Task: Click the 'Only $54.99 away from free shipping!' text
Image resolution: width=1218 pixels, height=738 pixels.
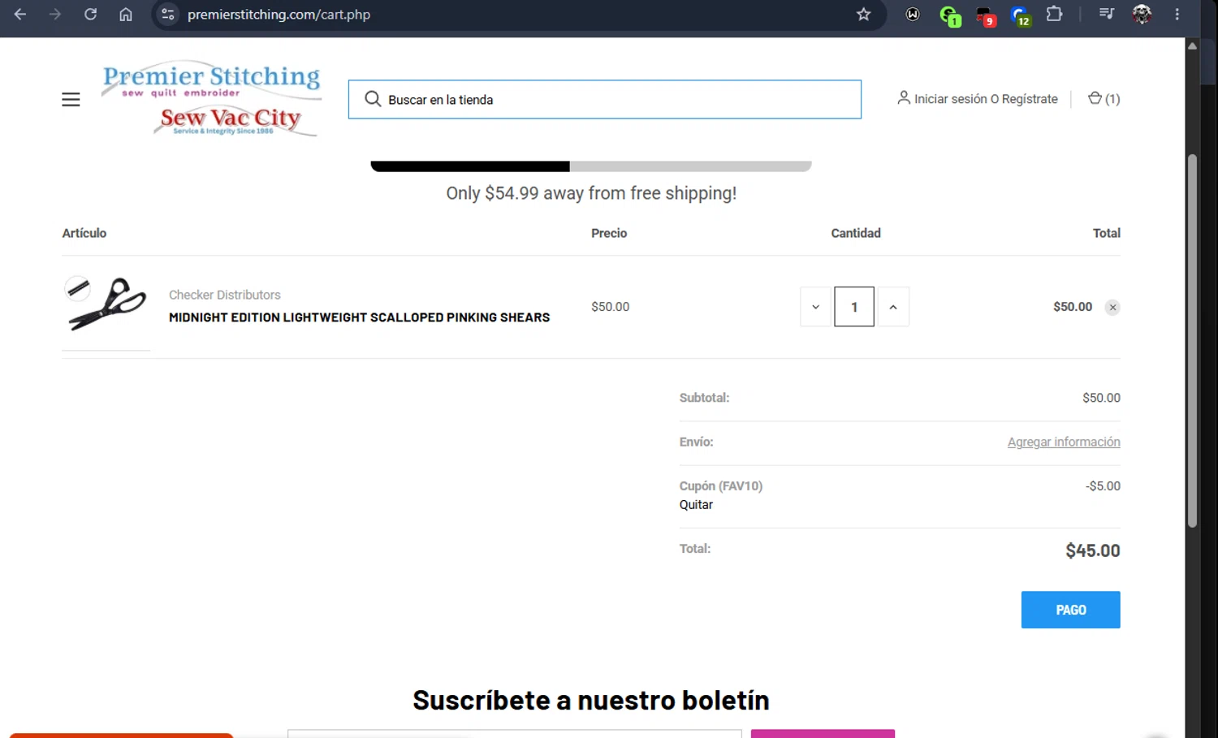Action: (x=591, y=193)
